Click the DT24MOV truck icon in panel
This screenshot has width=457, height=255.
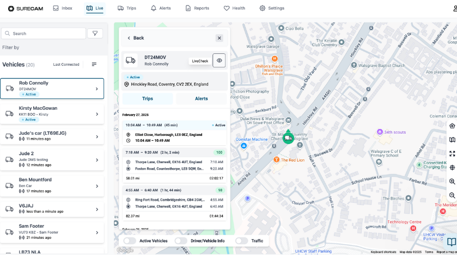tap(131, 60)
